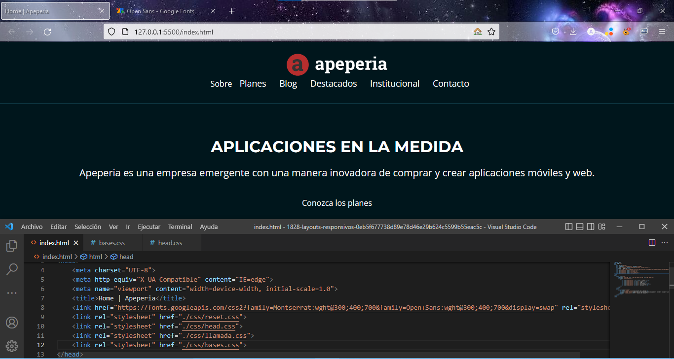The width and height of the screenshot is (674, 359).
Task: Open Ir menu in VS Code
Action: 128,227
